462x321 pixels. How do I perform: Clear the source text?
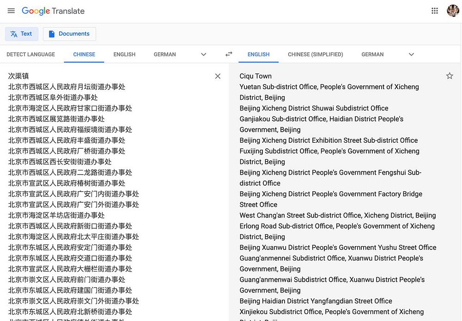pyautogui.click(x=218, y=76)
